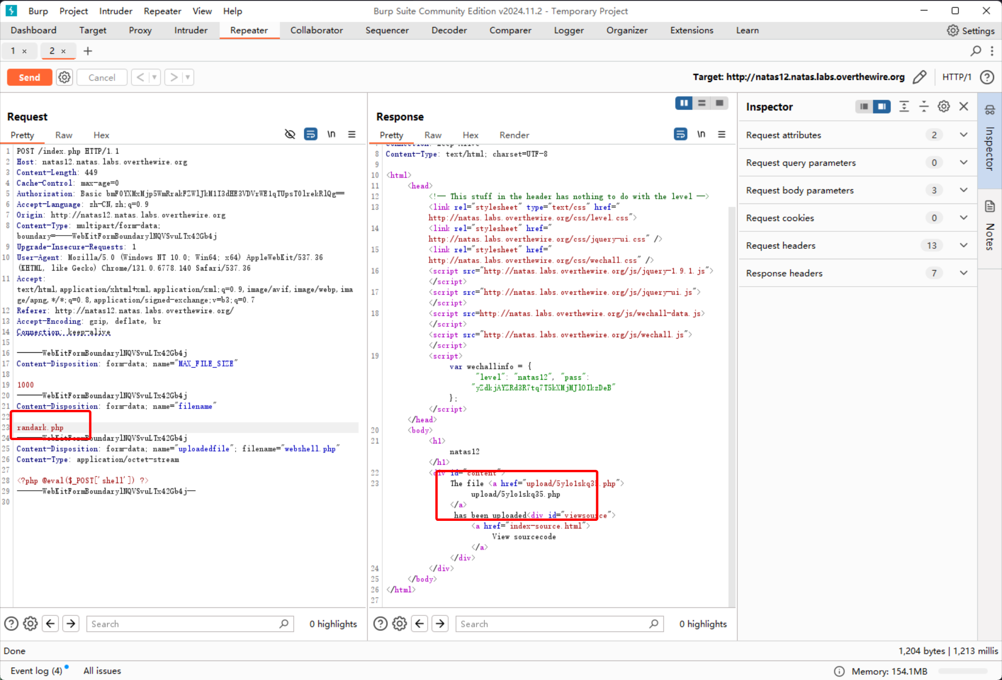Expand Request headers section

click(x=857, y=246)
